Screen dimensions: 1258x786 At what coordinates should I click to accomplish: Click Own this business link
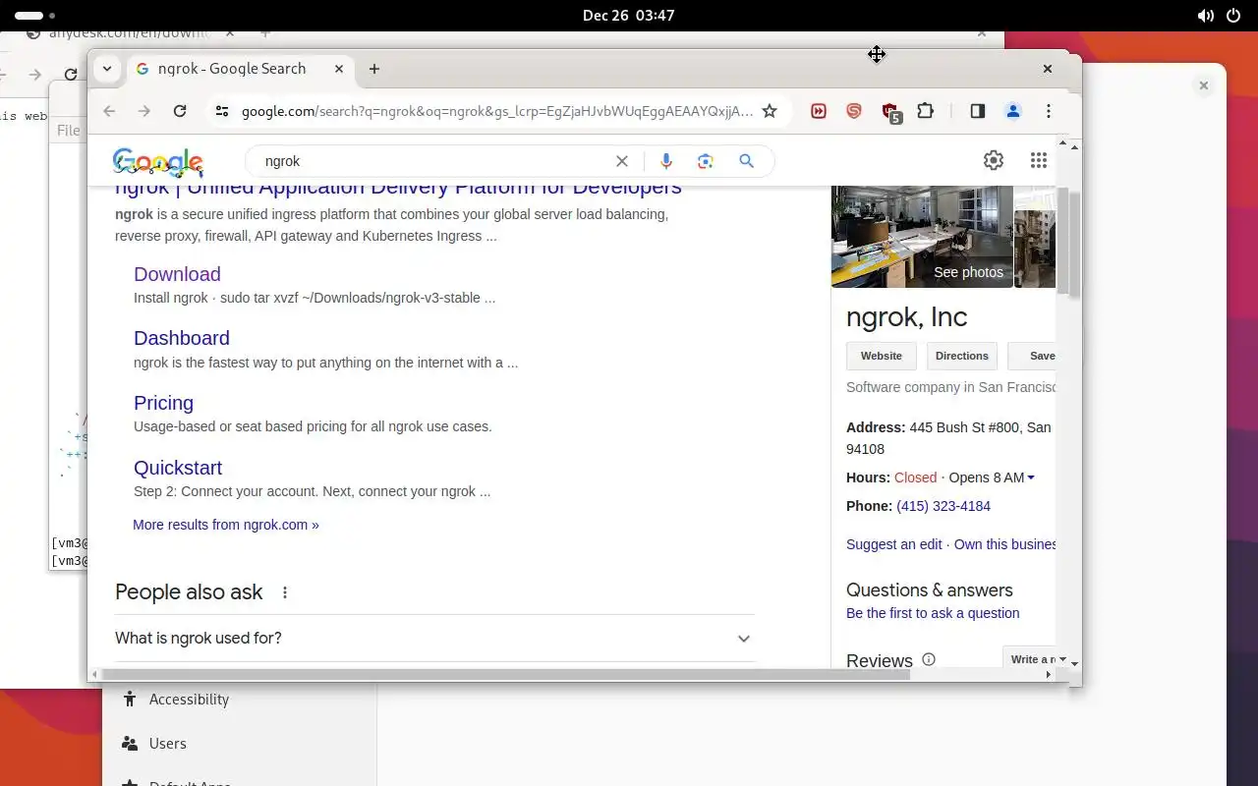tap(1004, 544)
